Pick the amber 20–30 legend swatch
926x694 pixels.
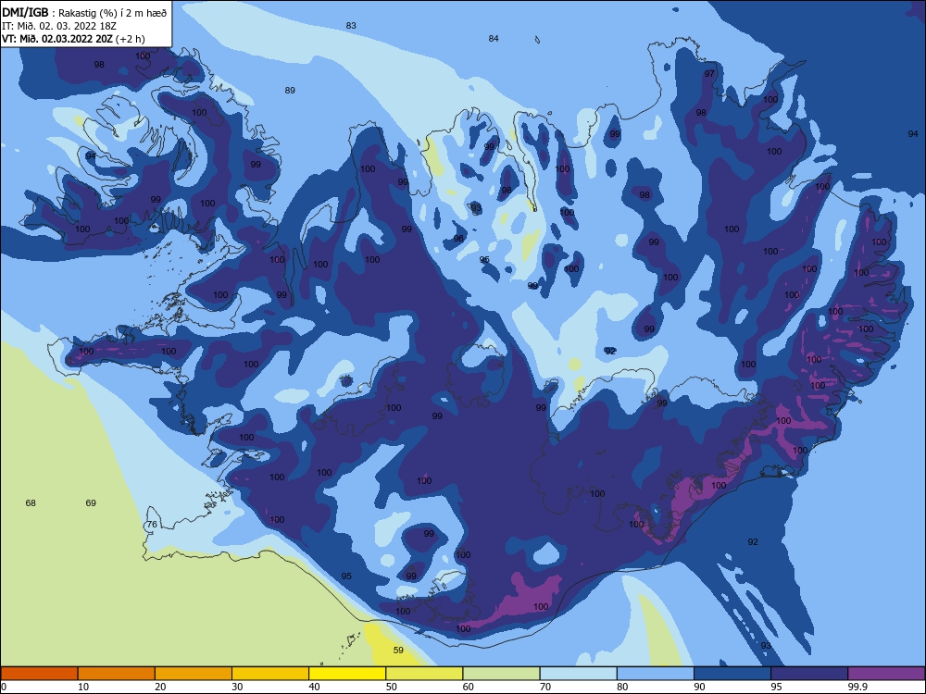(x=194, y=674)
